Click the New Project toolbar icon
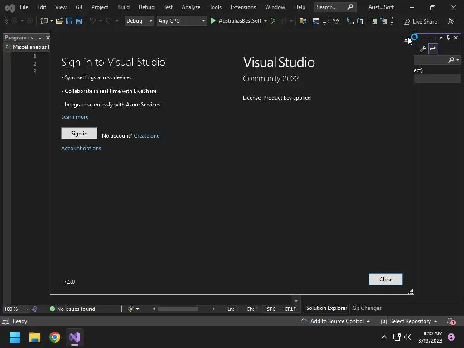464x348 pixels. click(x=44, y=21)
